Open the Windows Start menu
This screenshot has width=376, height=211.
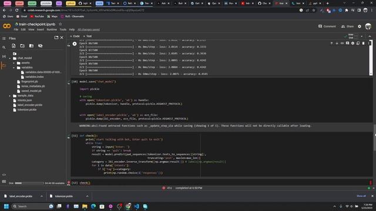(x=6, y=206)
